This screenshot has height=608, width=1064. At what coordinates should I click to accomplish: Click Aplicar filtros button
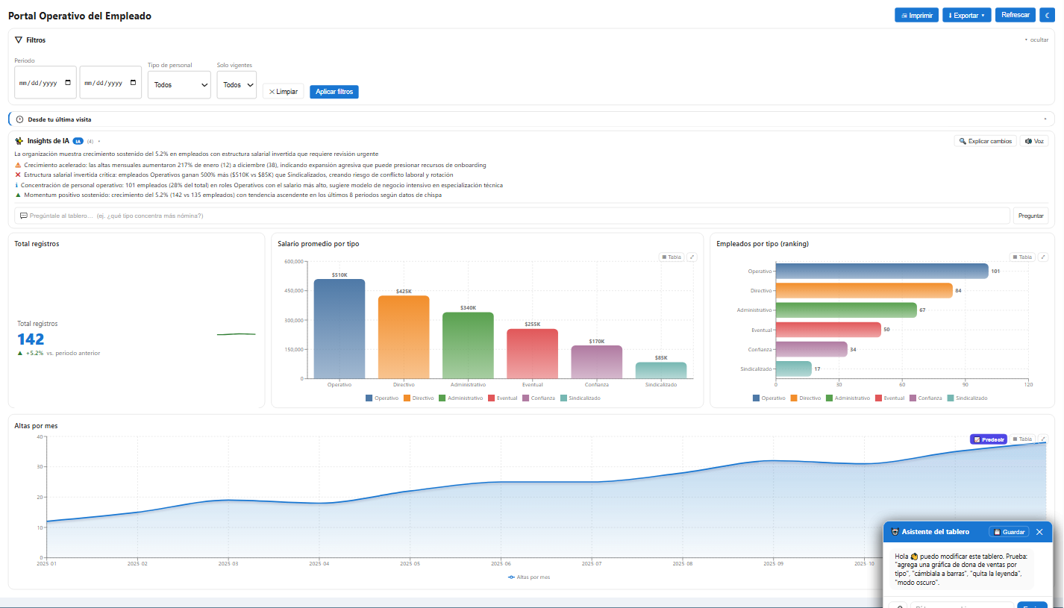(334, 92)
